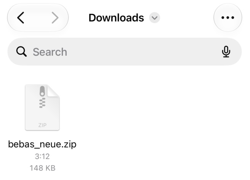This screenshot has width=250, height=180.
Task: Tap the 148 KB file size label
Action: click(42, 168)
